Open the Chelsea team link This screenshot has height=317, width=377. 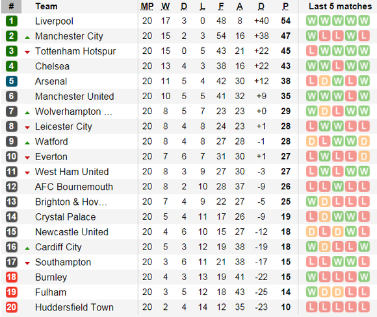[x=52, y=66]
